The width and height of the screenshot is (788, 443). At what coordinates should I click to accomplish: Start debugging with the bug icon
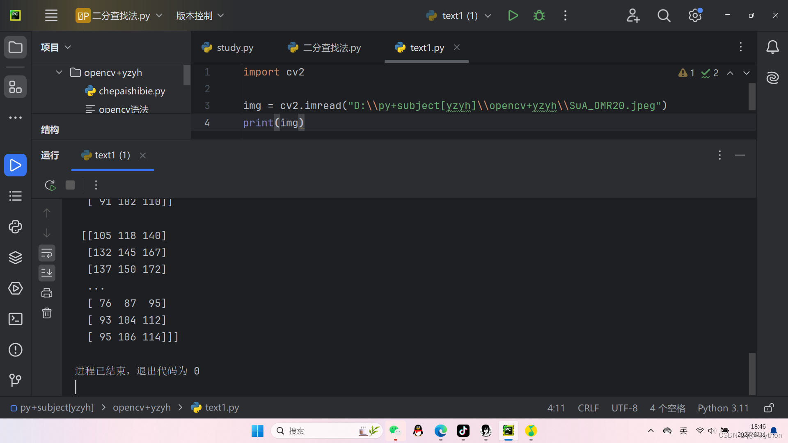point(539,16)
